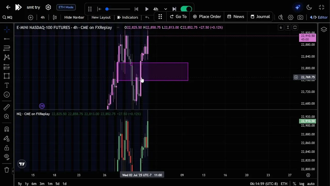Lock all drawing tools

7,148
